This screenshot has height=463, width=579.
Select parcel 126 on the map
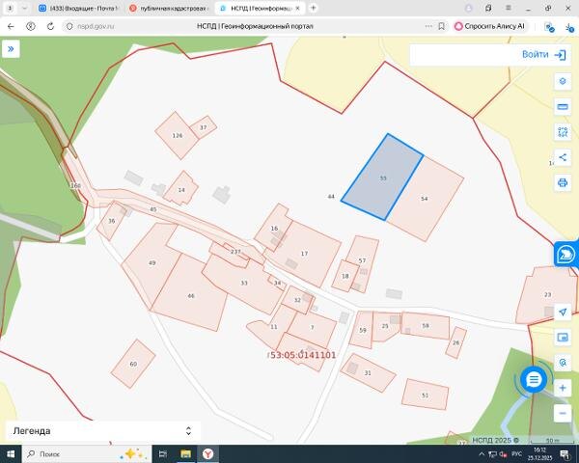pos(178,136)
